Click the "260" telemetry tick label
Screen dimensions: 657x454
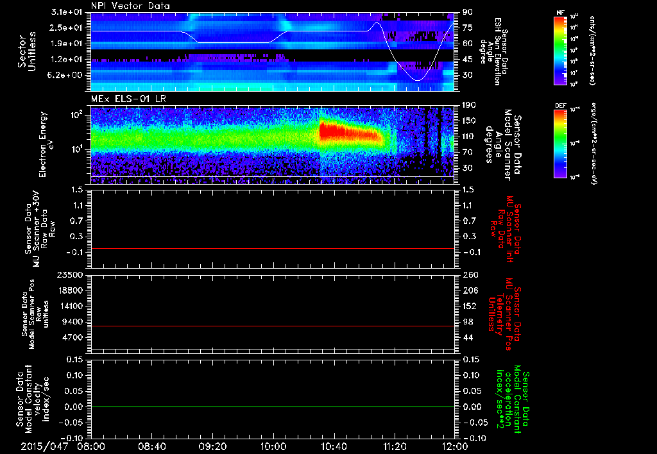point(470,274)
